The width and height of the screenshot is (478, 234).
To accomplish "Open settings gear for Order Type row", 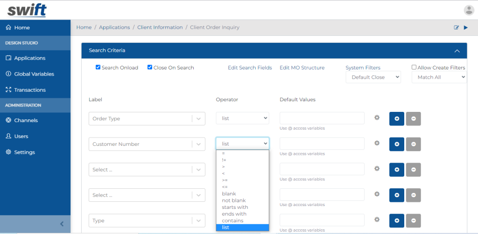I will click(x=377, y=118).
